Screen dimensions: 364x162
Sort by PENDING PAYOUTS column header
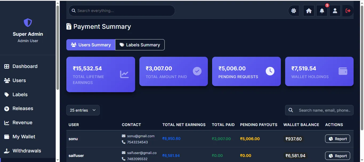pos(259,125)
